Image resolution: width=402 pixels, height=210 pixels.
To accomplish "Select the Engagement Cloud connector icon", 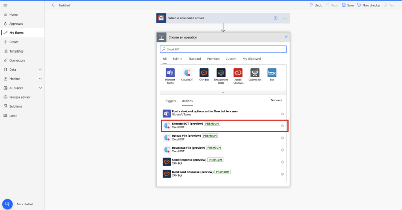I will point(221,73).
